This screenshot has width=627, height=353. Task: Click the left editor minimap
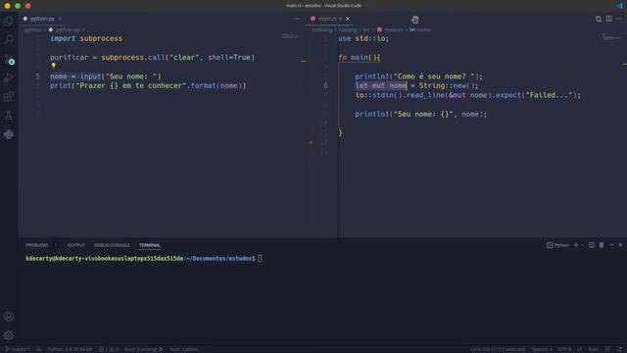(x=290, y=37)
